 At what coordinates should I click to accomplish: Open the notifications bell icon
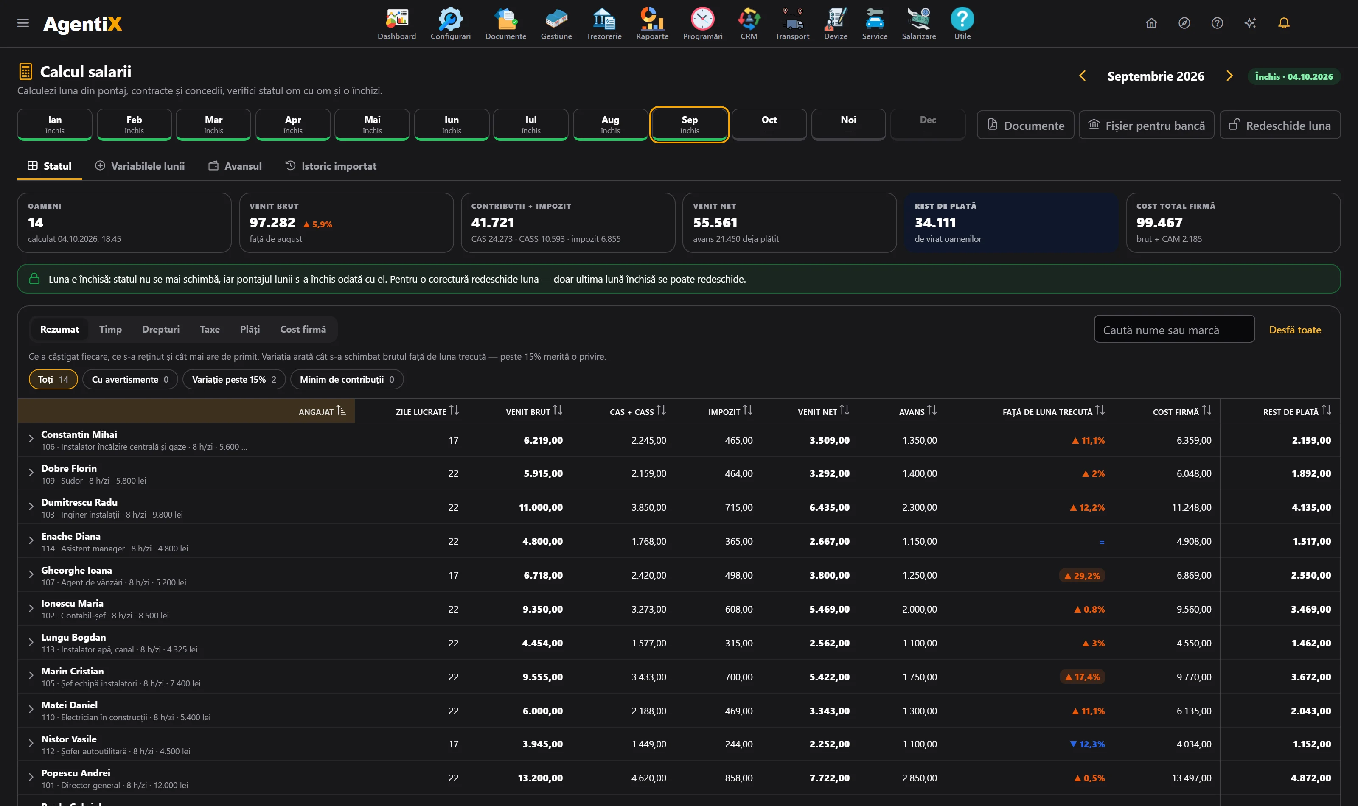click(1284, 23)
